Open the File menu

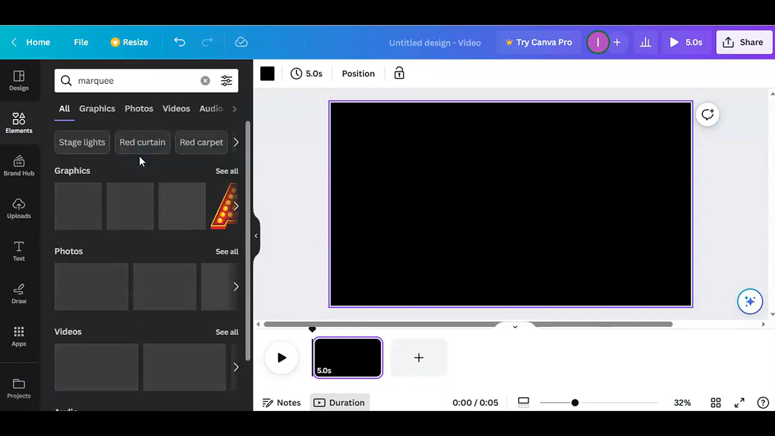pos(81,42)
